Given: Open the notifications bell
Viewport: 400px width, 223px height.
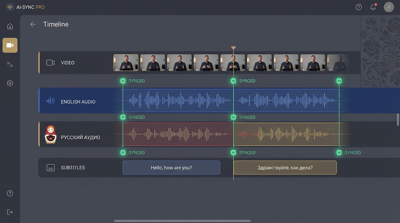Looking at the screenshot, I should 373,7.
